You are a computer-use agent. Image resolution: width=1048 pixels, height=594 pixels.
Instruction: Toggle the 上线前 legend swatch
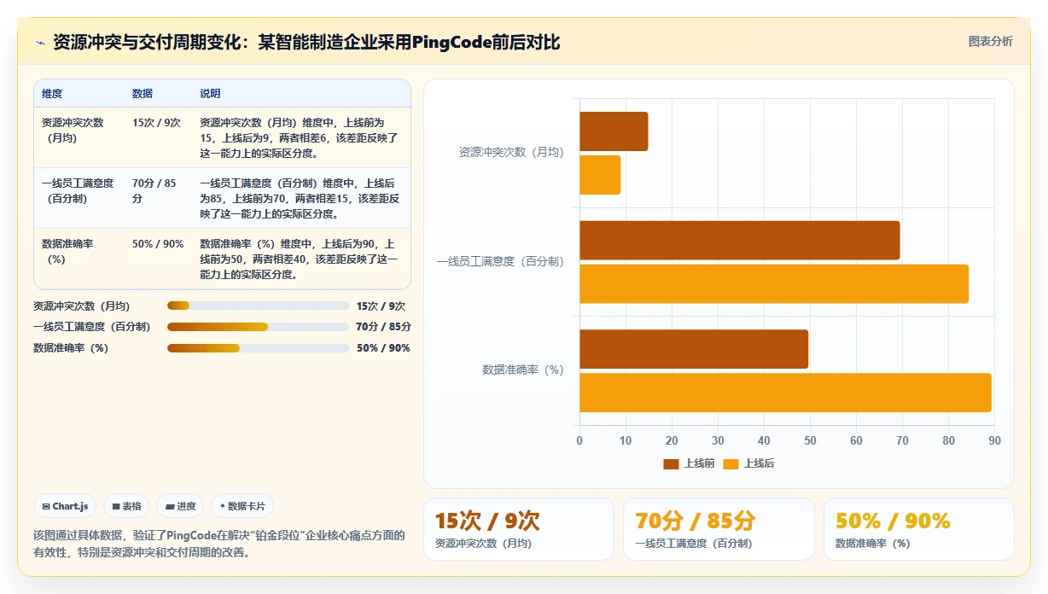[671, 463]
